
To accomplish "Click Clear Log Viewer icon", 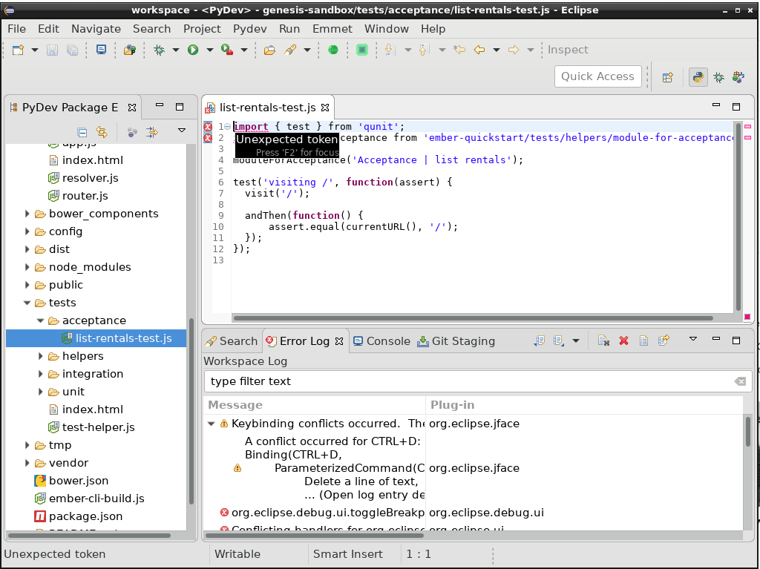I will click(603, 341).
